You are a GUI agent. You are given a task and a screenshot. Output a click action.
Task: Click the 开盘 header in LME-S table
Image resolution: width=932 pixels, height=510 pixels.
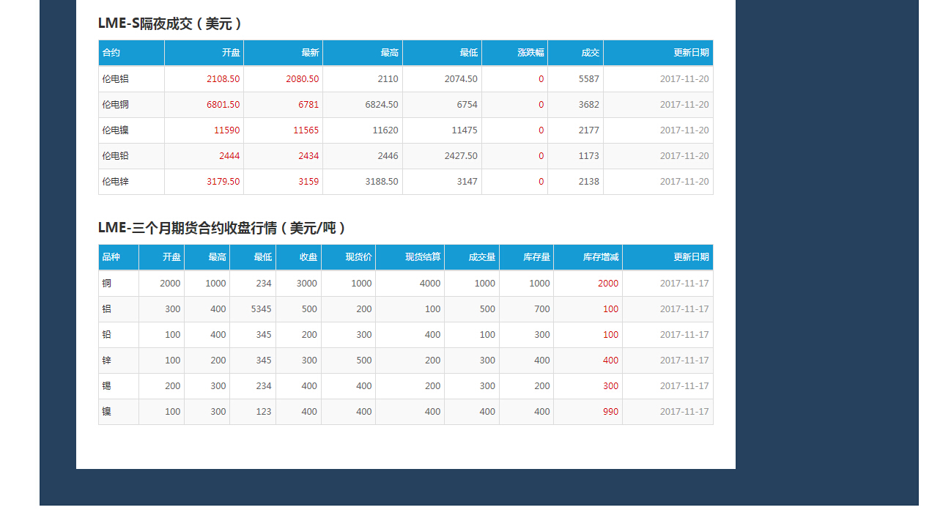[231, 53]
